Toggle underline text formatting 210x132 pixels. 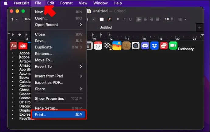click(x=130, y=19)
